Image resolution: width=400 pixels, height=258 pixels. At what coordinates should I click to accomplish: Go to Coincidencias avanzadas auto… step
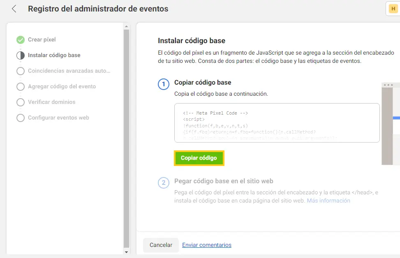pyautogui.click(x=69, y=71)
